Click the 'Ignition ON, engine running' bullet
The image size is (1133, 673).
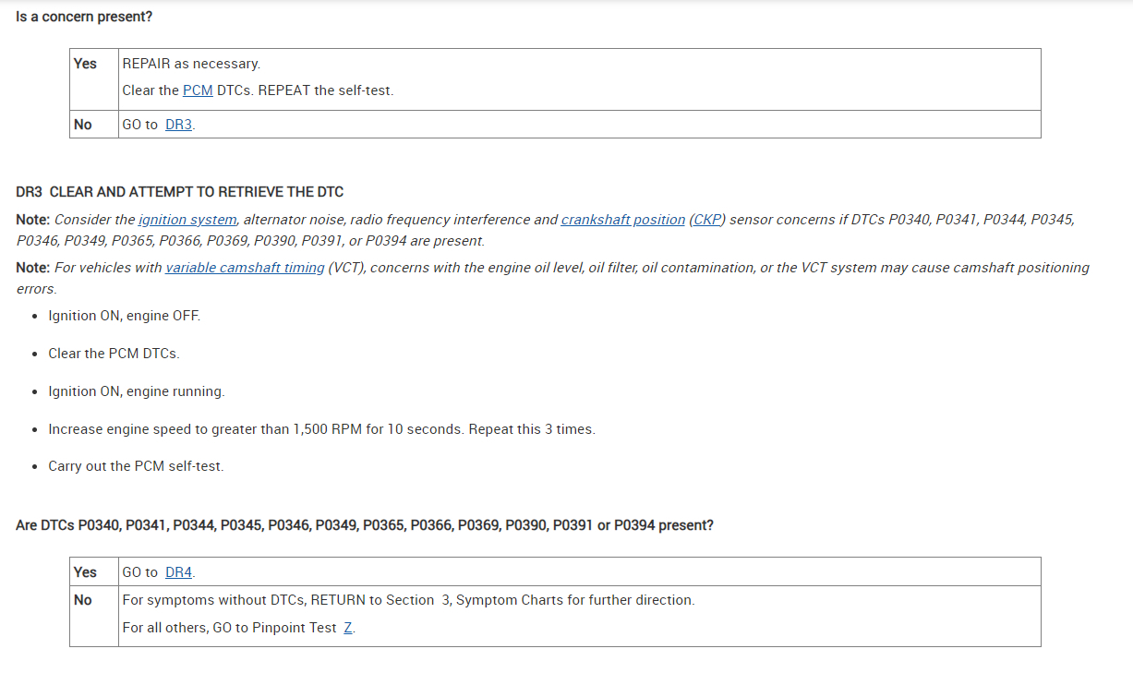pos(136,391)
